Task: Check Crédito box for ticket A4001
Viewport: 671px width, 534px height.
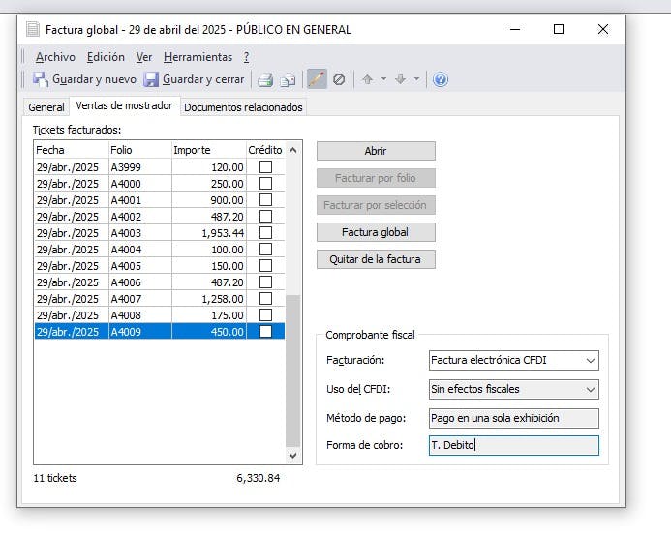Action: point(265,199)
